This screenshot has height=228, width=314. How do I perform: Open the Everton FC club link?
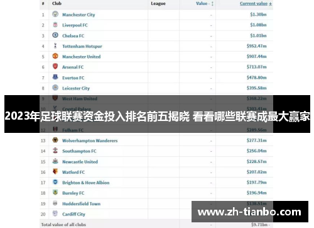(x=73, y=78)
